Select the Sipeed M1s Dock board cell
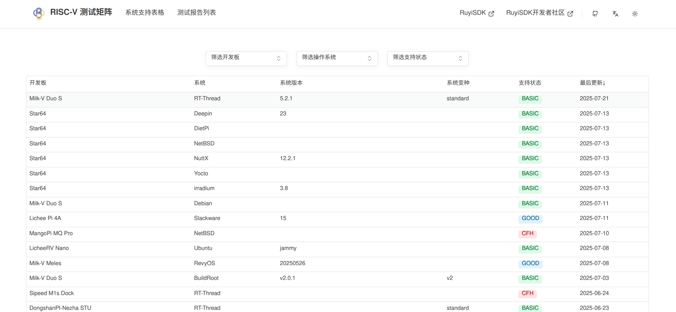 pyautogui.click(x=52, y=293)
